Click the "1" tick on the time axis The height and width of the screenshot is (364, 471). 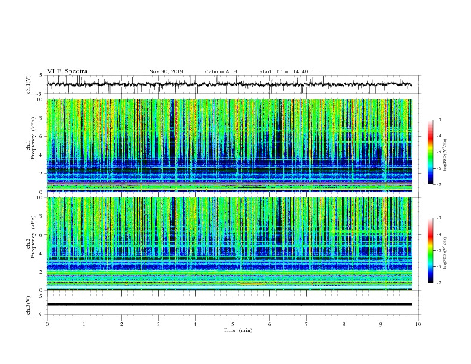pyautogui.click(x=84, y=324)
